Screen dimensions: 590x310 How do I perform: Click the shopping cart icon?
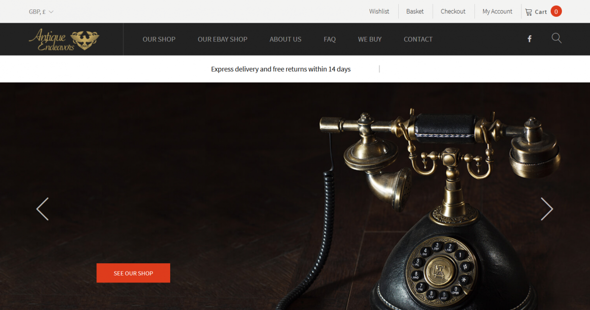click(x=529, y=12)
